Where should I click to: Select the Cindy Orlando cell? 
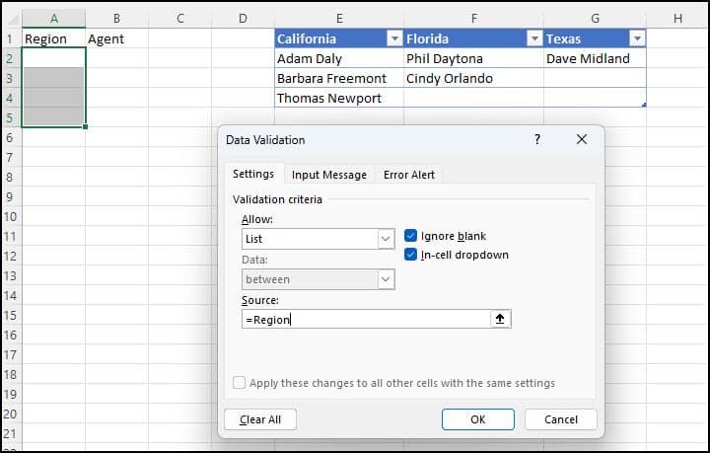(x=473, y=78)
